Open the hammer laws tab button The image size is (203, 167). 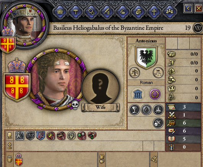pyautogui.click(x=75, y=11)
